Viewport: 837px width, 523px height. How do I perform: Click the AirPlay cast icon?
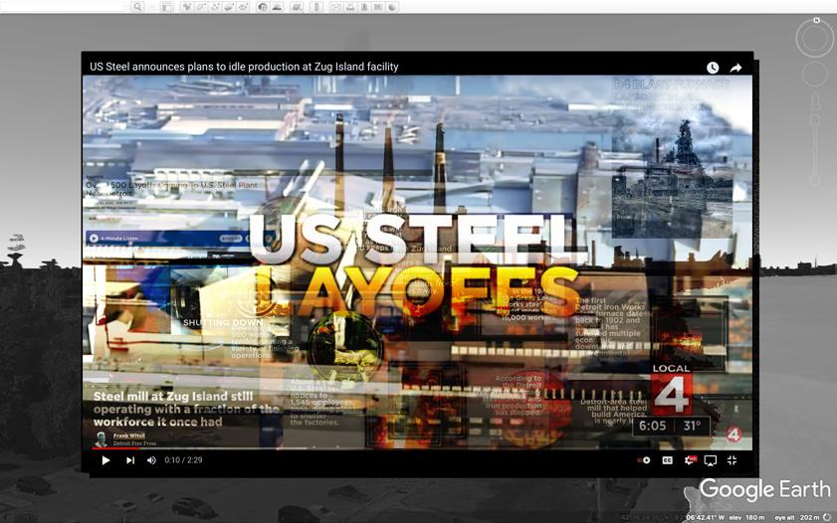tap(710, 460)
